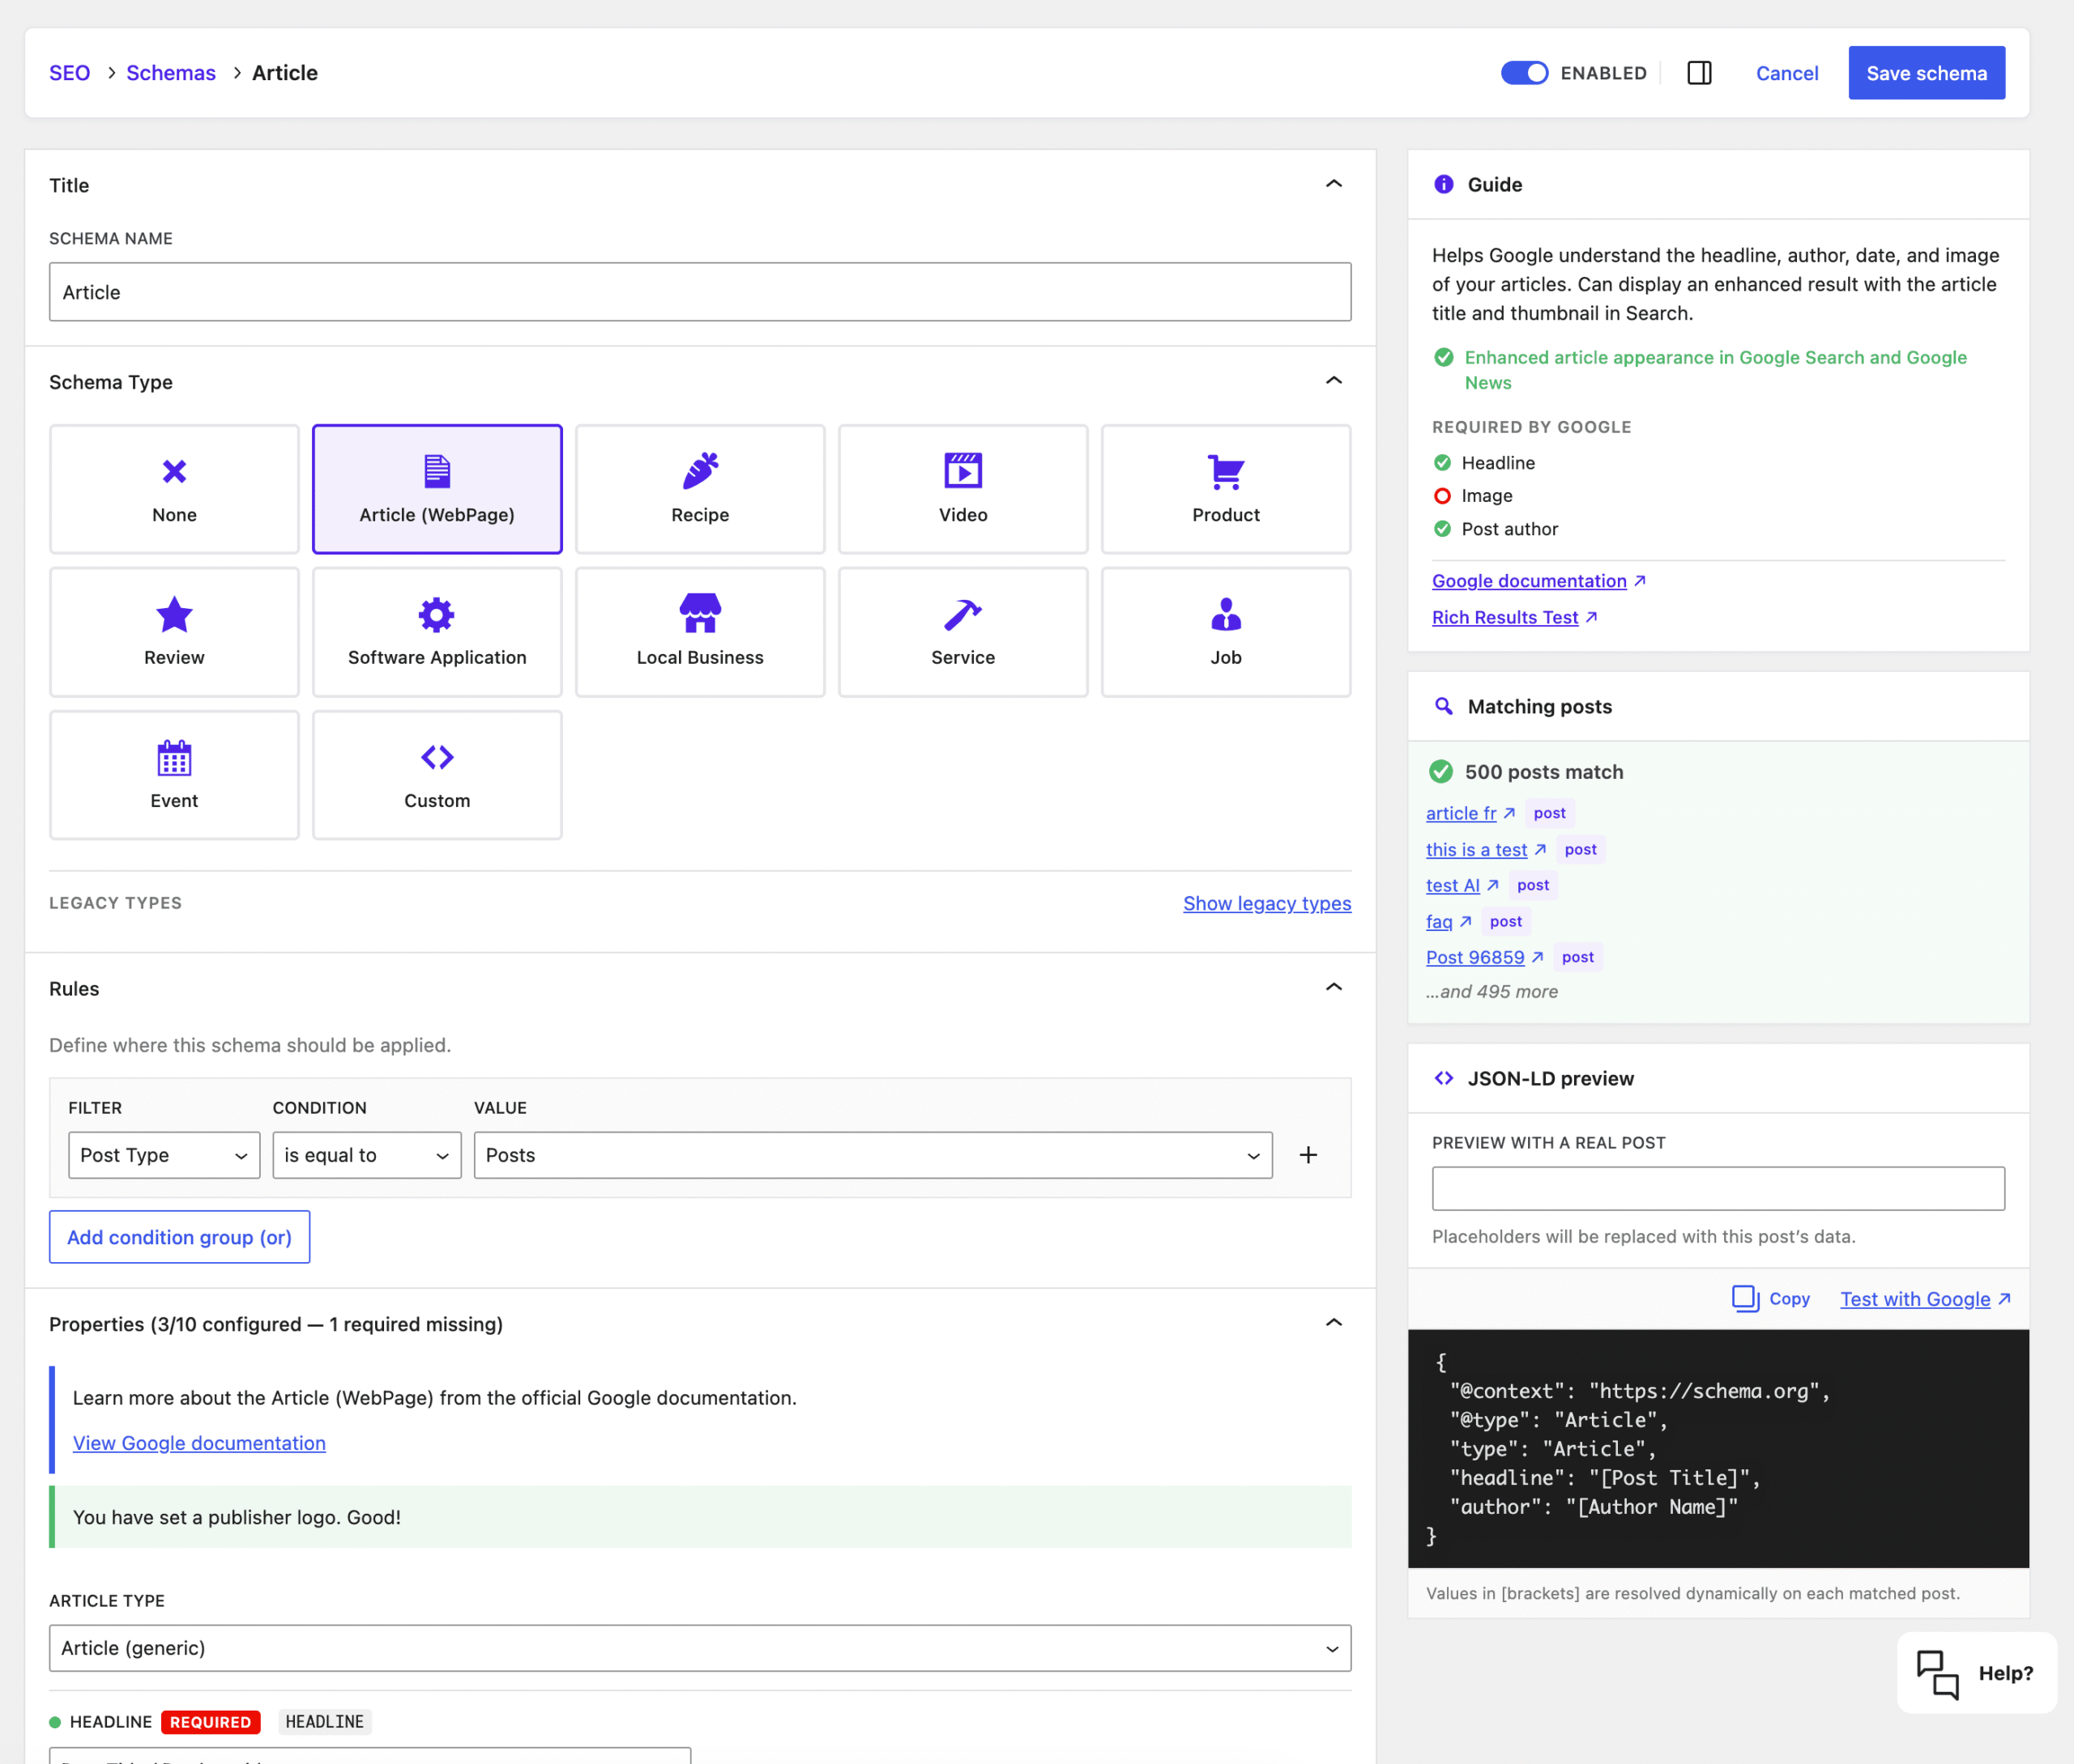Click the Cancel link
2074x1764 pixels.
[x=1787, y=73]
